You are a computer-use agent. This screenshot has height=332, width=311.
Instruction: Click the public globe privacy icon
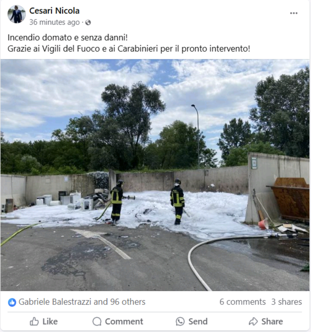coord(88,22)
